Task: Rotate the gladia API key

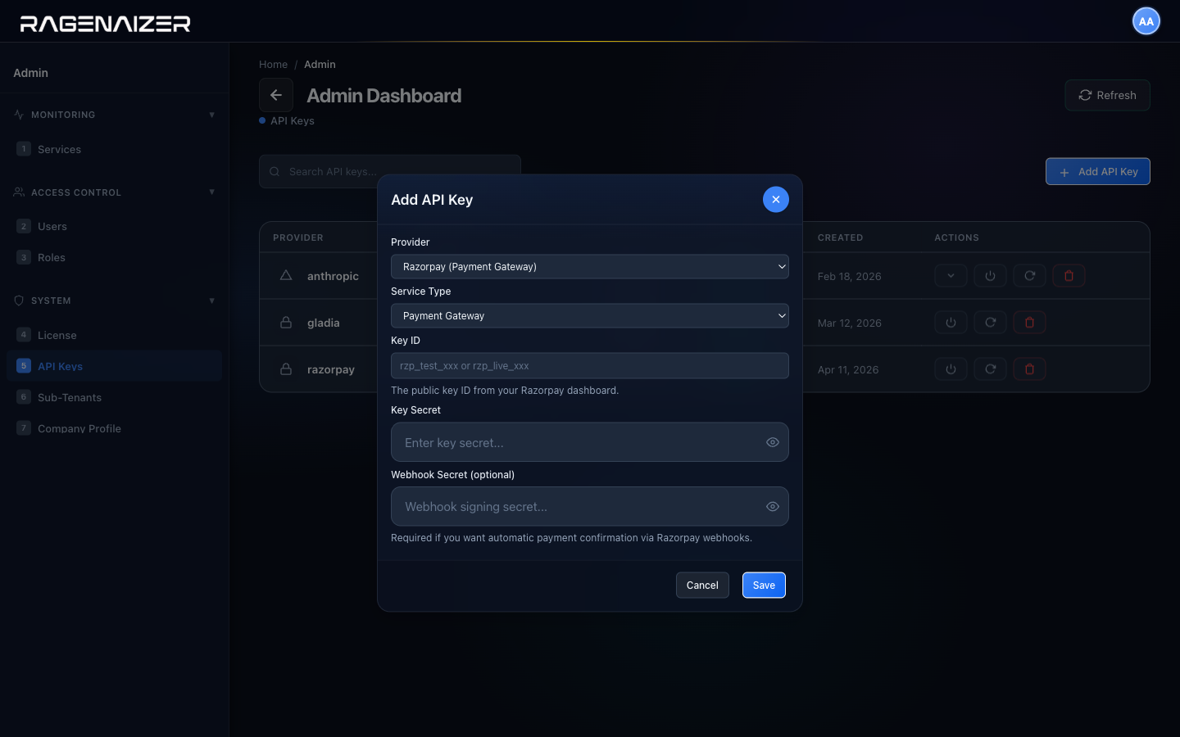Action: point(990,323)
